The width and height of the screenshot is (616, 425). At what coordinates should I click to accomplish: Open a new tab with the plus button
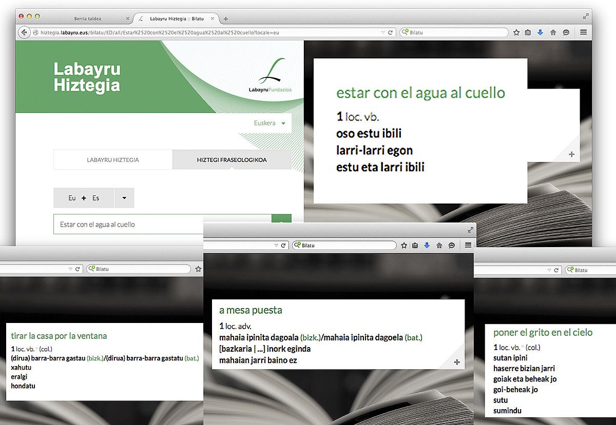(225, 19)
